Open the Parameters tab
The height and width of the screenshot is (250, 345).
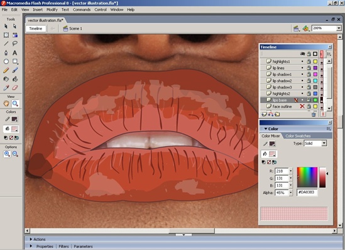(x=83, y=246)
